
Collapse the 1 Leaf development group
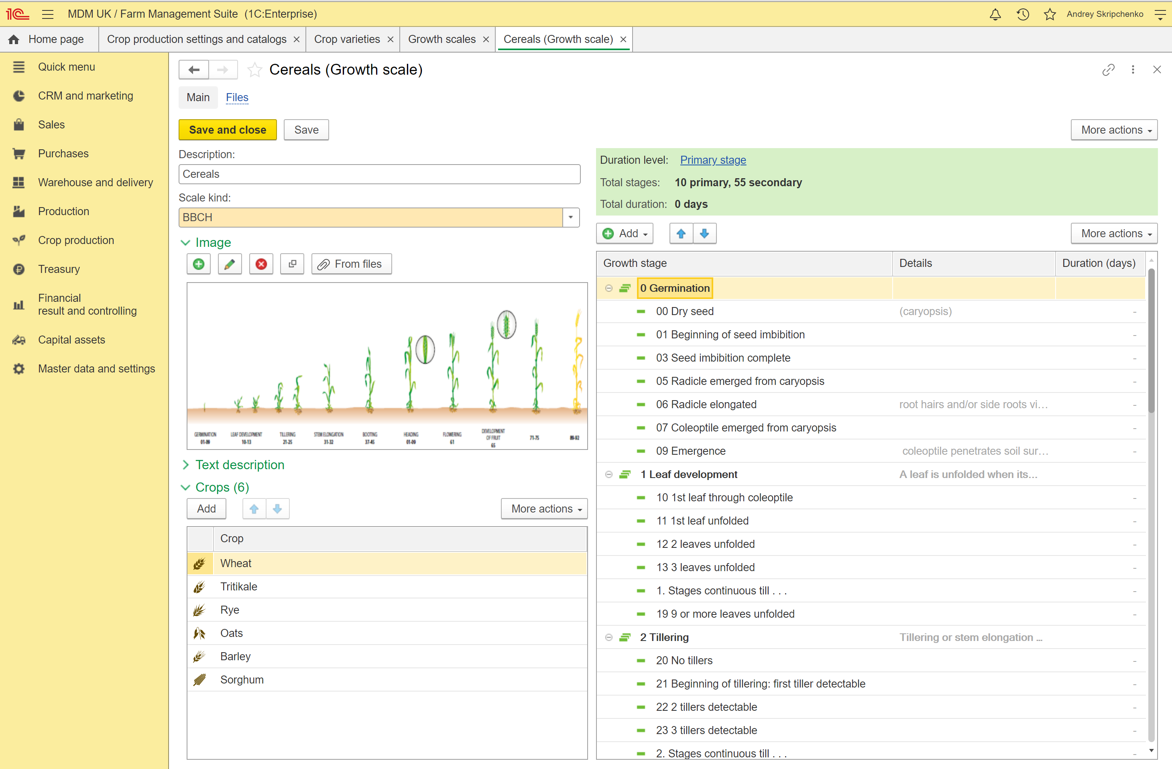608,474
